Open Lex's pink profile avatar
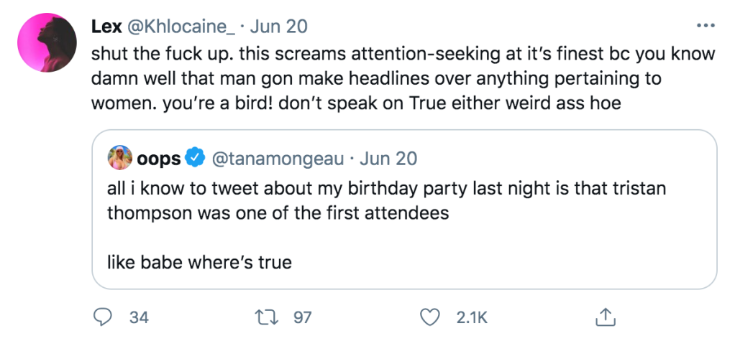The height and width of the screenshot is (341, 735). 48,45
